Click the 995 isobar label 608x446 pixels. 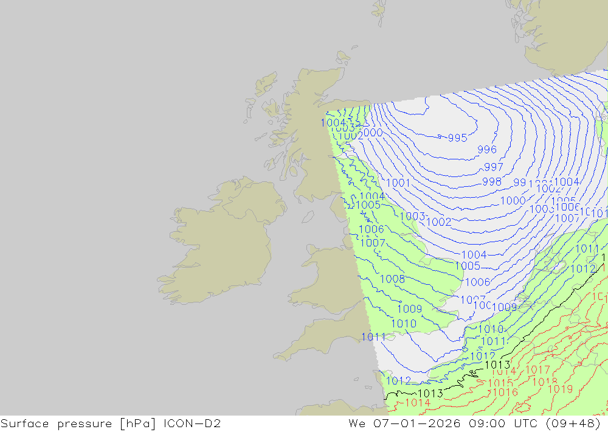(458, 138)
